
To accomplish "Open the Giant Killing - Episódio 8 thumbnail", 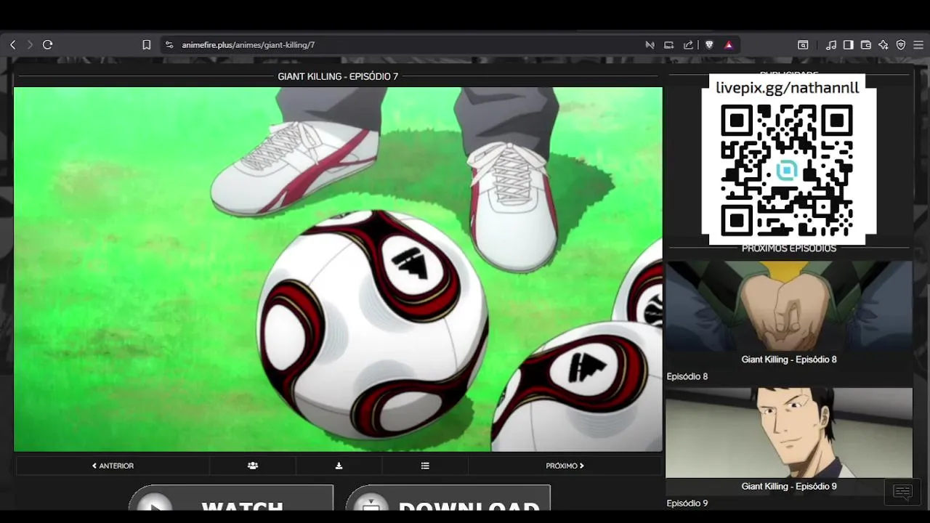I will point(789,307).
